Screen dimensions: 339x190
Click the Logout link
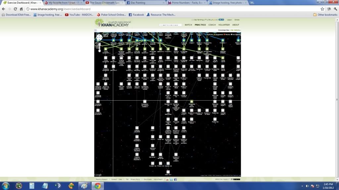[229, 20]
